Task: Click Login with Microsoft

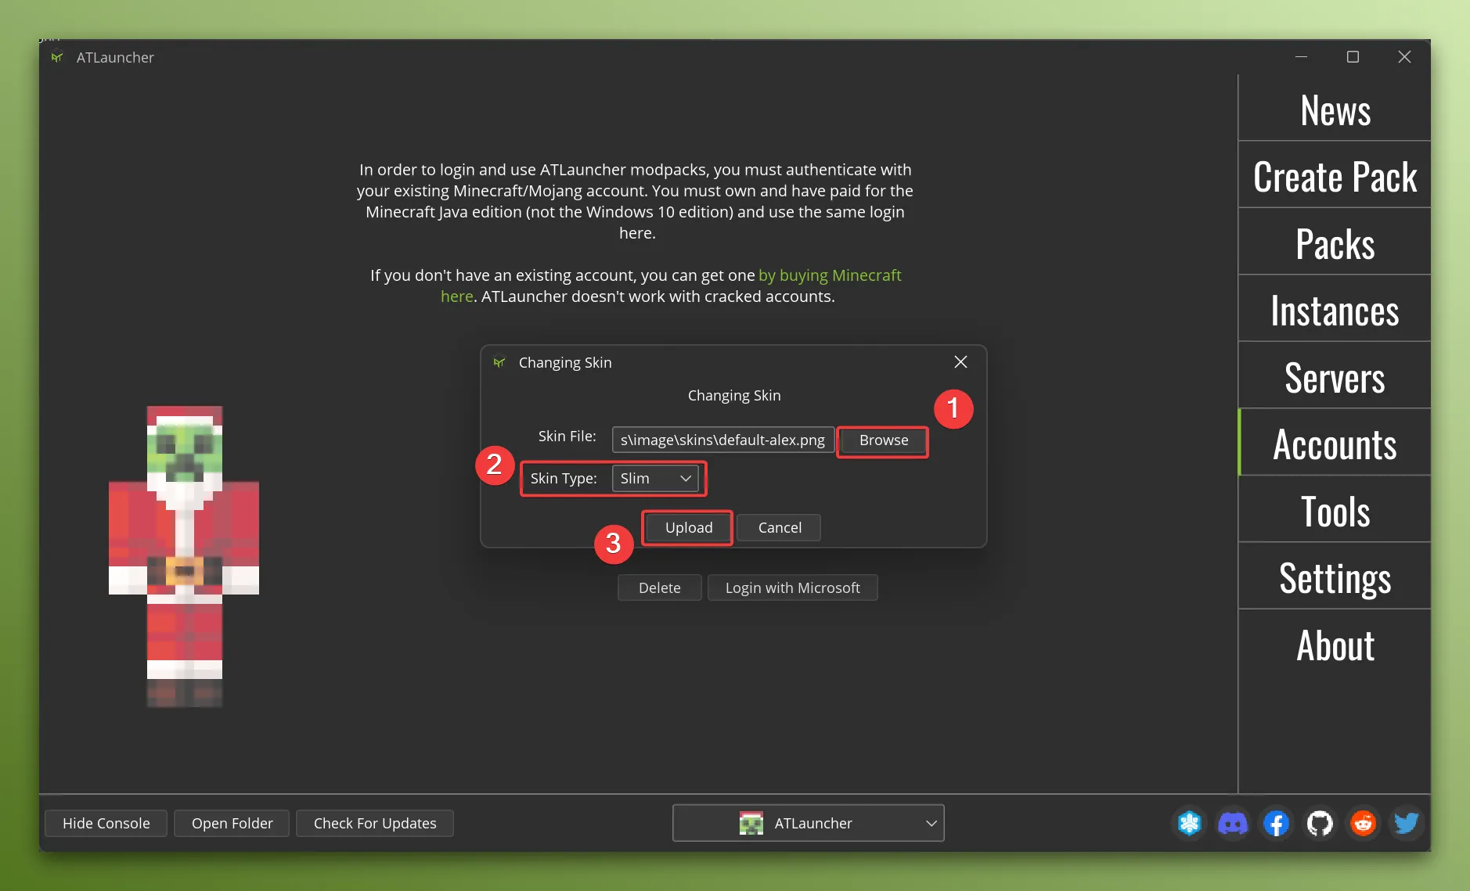Action: click(x=792, y=588)
